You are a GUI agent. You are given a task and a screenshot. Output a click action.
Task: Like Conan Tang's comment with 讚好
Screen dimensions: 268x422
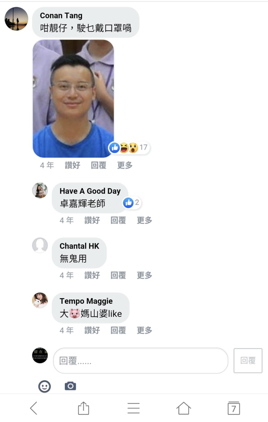coord(73,165)
